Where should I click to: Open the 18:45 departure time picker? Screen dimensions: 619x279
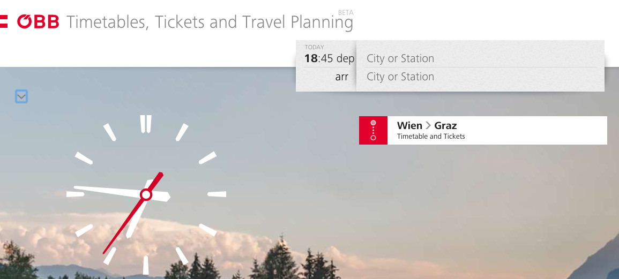(319, 59)
